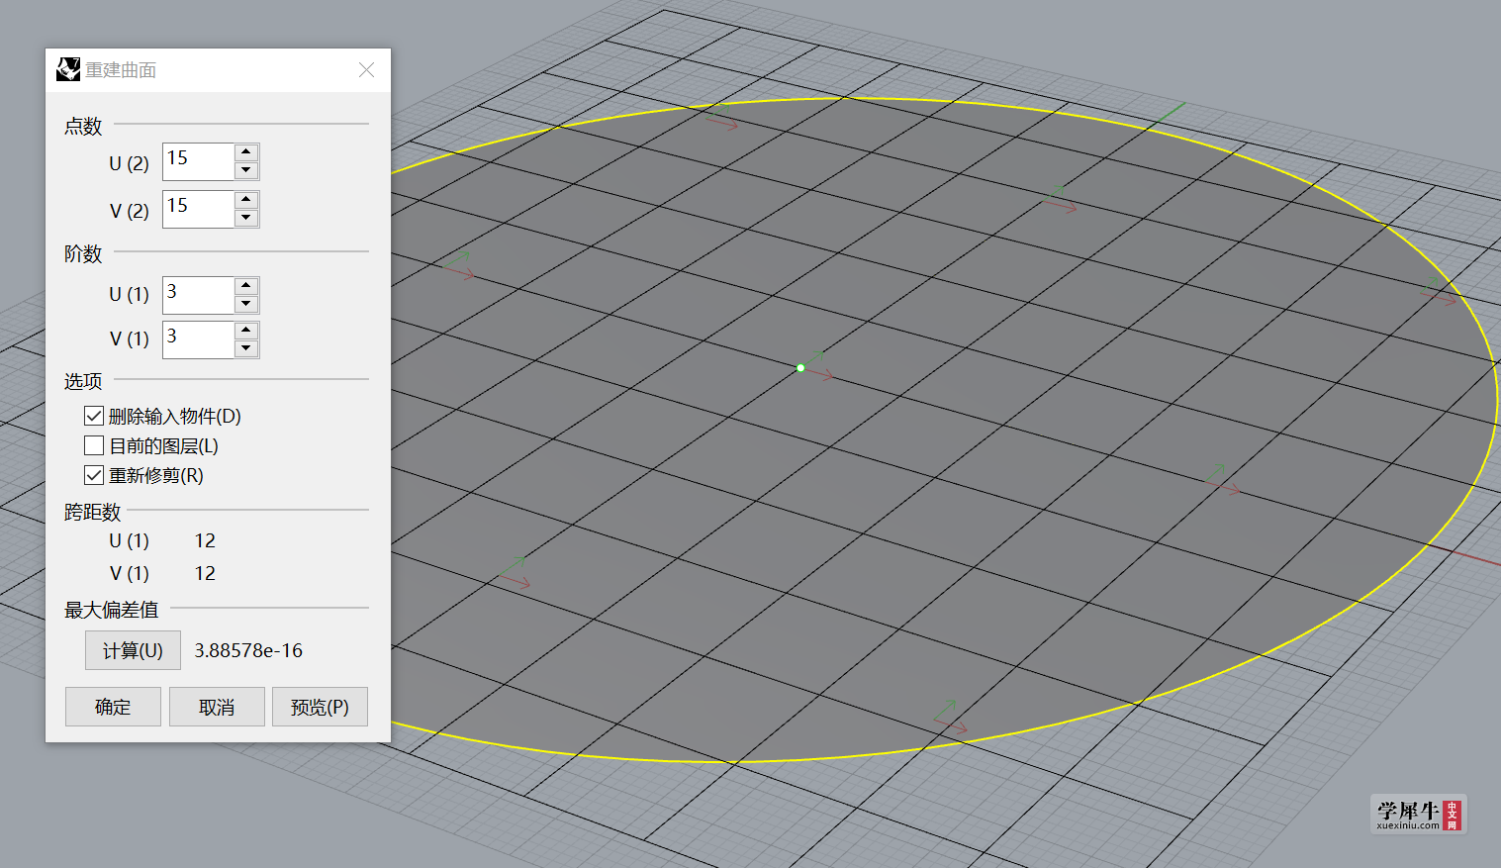The width and height of the screenshot is (1501, 868).
Task: Increase point count U with up arrow
Action: [246, 152]
